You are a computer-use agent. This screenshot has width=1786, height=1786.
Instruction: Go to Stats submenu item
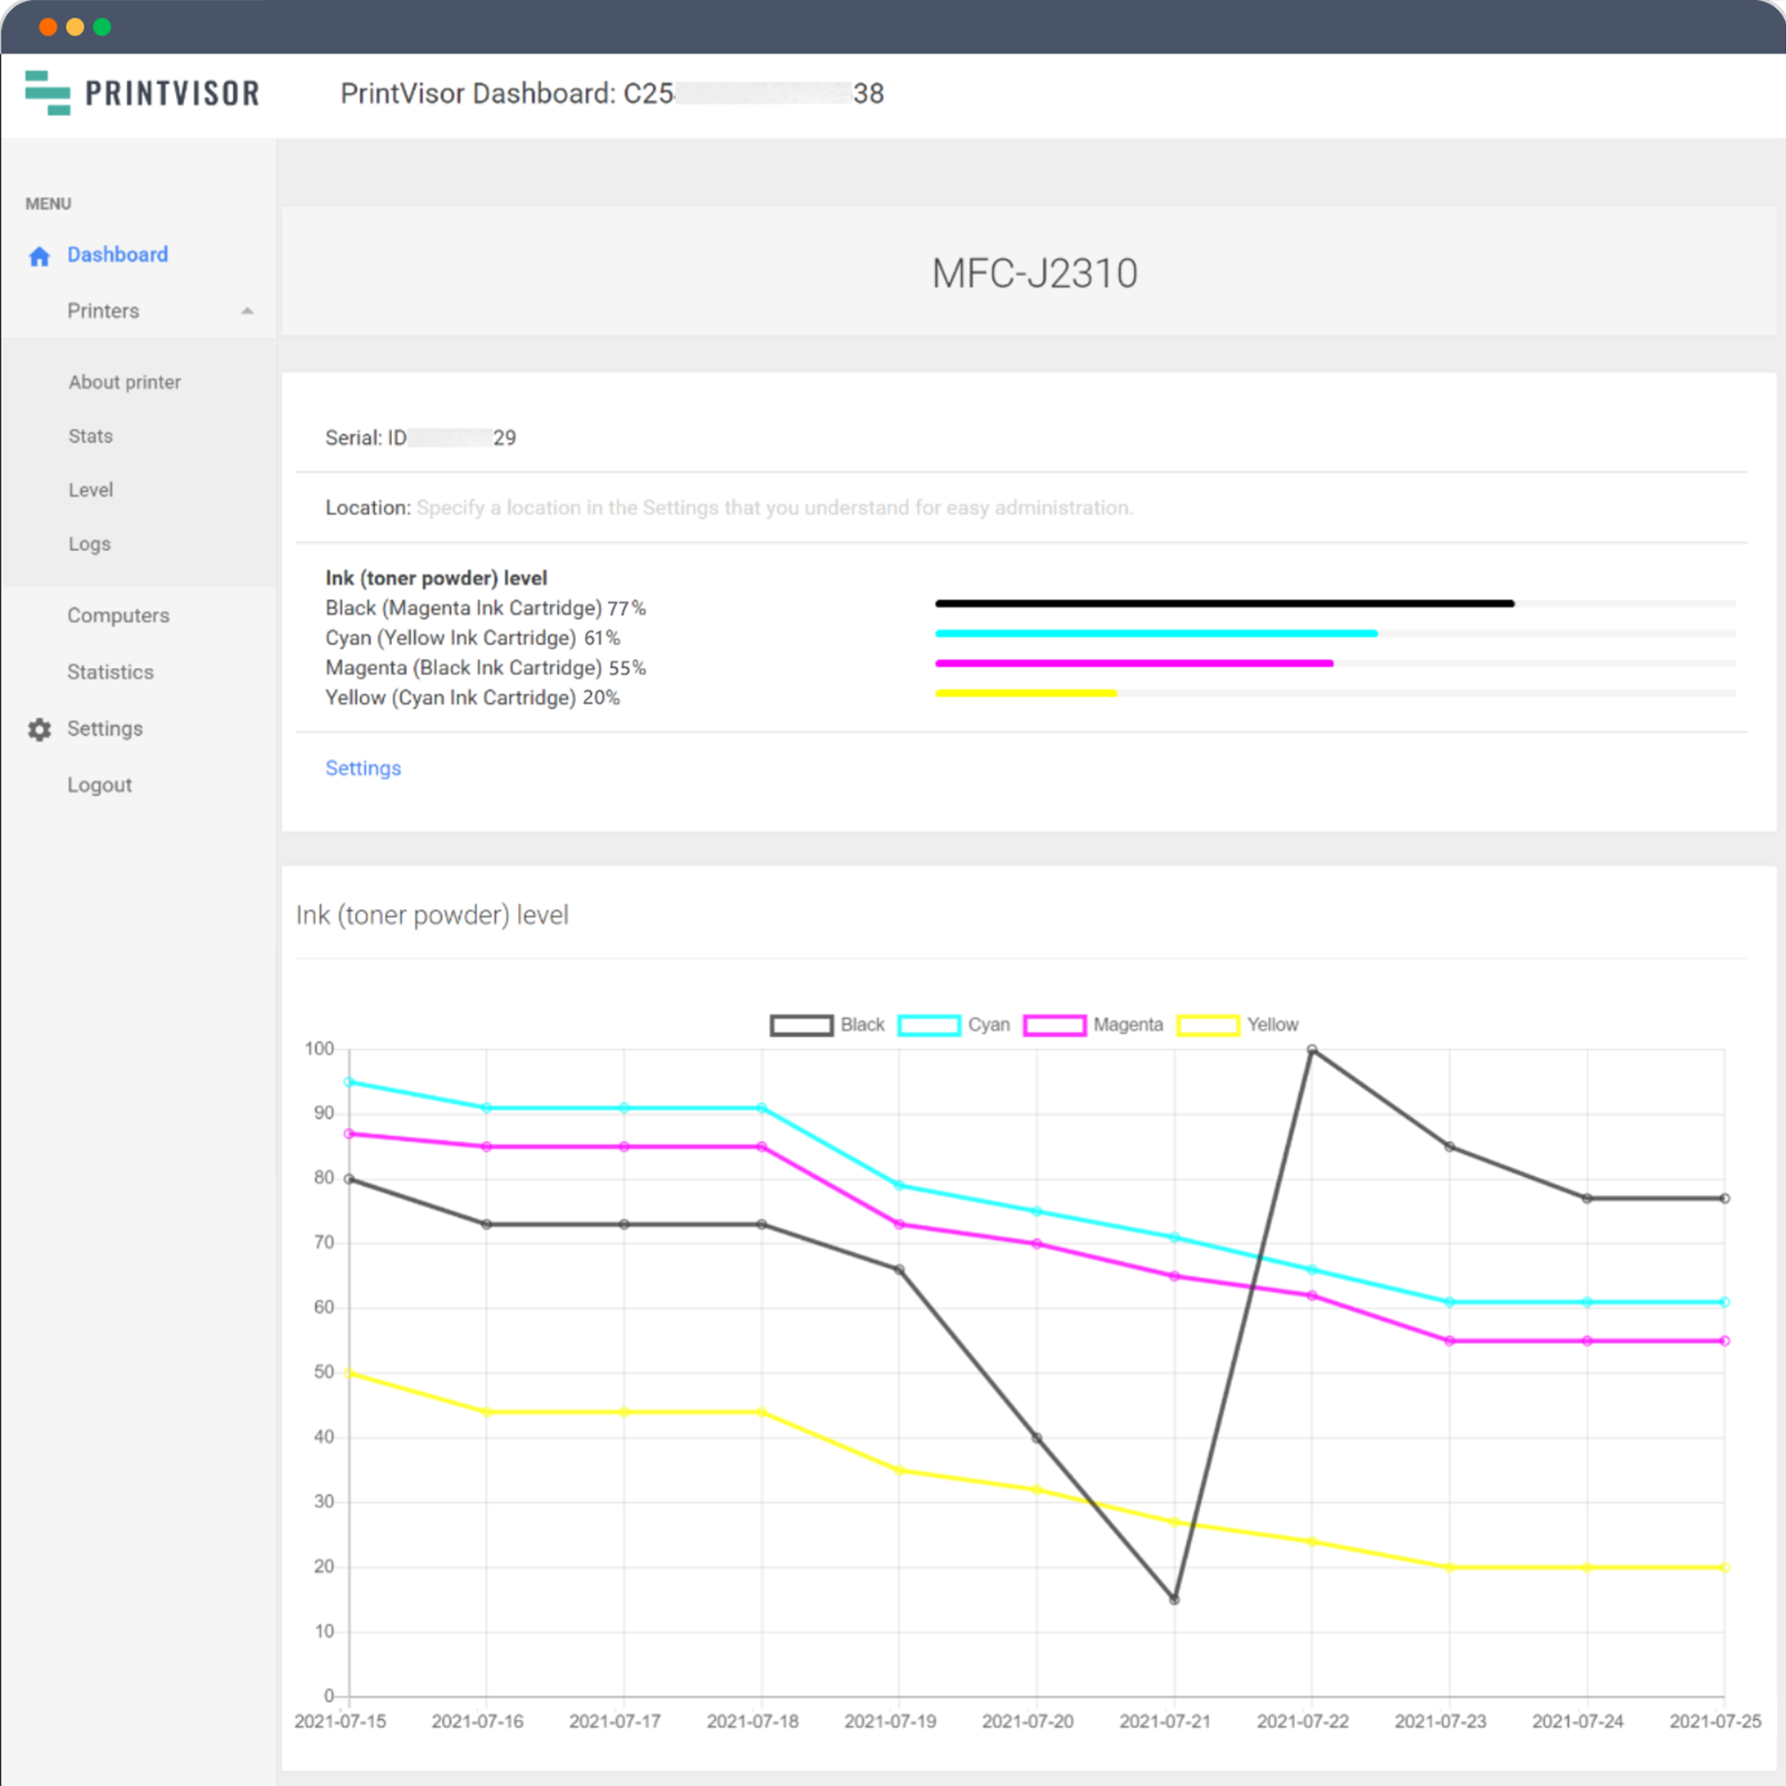[x=90, y=437]
